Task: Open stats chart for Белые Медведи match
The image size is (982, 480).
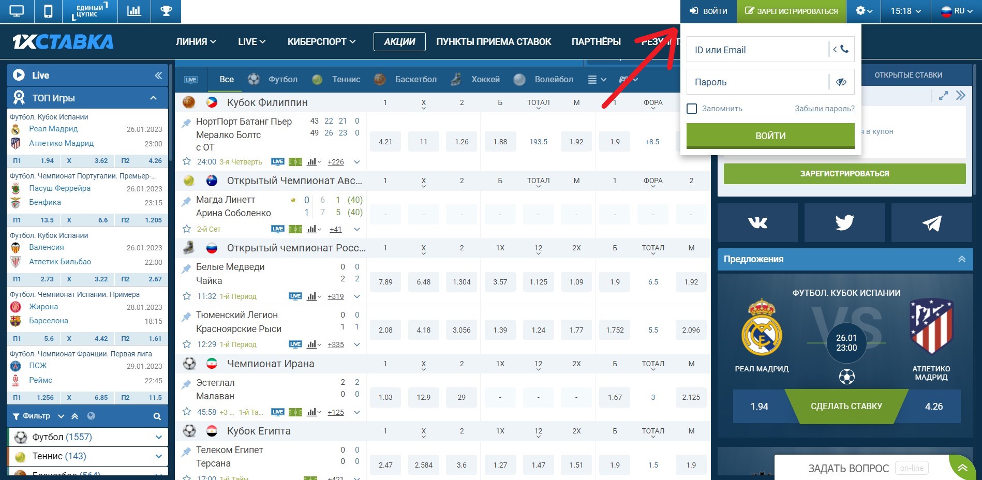Action: (314, 296)
